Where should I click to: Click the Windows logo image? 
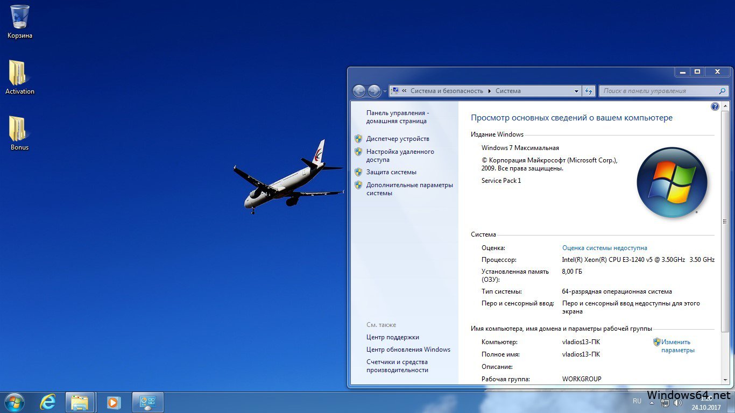click(672, 182)
